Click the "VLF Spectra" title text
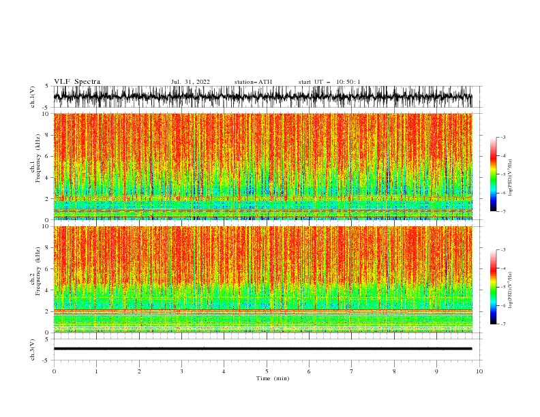Image resolution: width=540 pixels, height=417 pixels. tap(77, 82)
